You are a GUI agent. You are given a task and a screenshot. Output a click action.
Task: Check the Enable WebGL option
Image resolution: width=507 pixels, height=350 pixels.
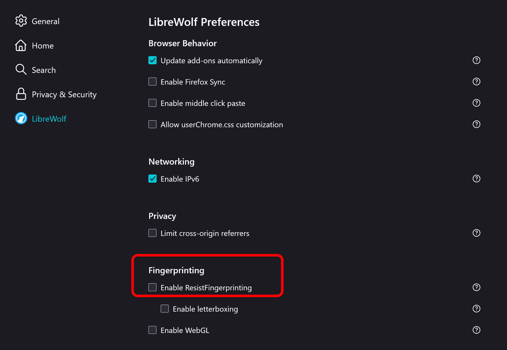pyautogui.click(x=152, y=330)
